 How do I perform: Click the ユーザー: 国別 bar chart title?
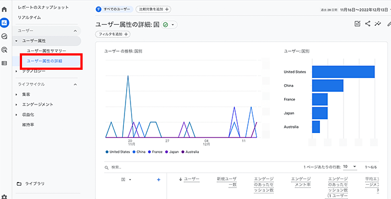tap(297, 52)
